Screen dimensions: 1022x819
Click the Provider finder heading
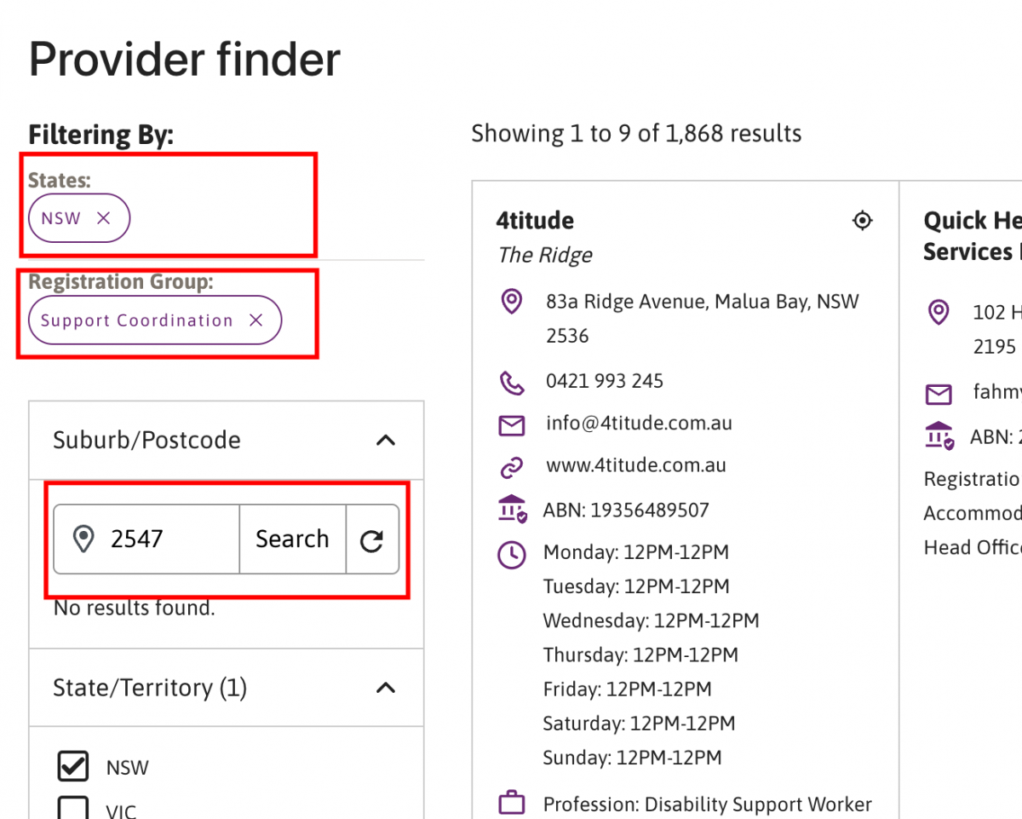[x=185, y=60]
